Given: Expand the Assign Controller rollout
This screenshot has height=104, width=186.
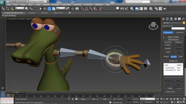Looking at the screenshot, I should [x=173, y=37].
